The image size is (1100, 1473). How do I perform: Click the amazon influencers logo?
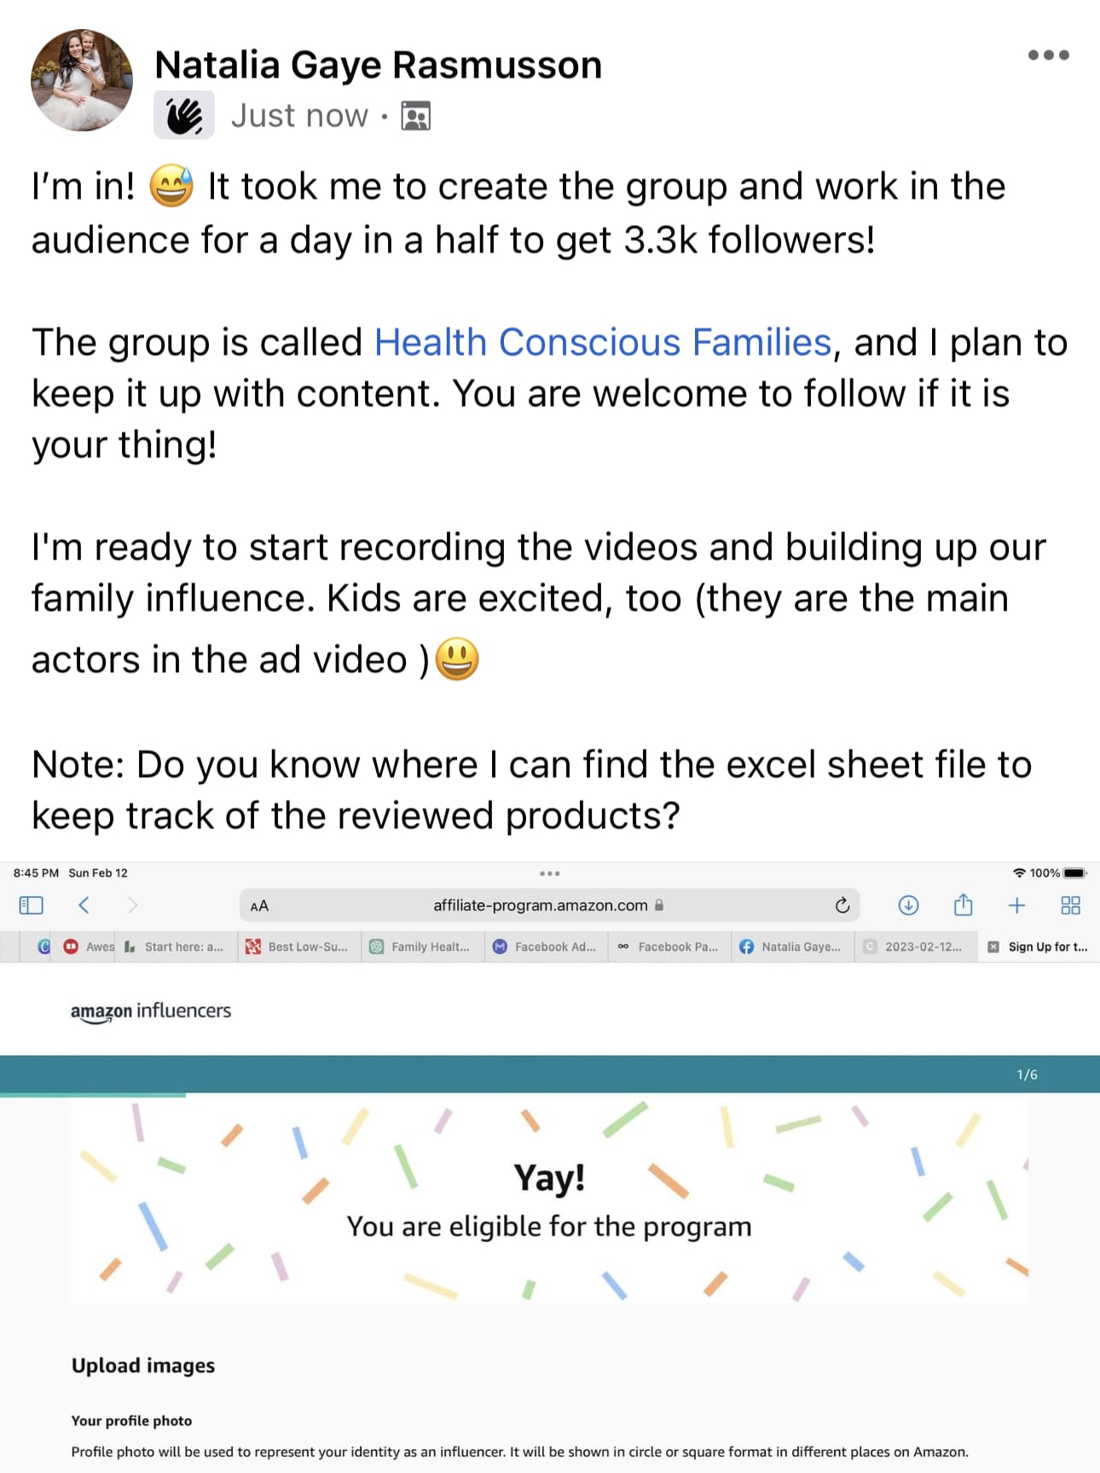point(151,1012)
